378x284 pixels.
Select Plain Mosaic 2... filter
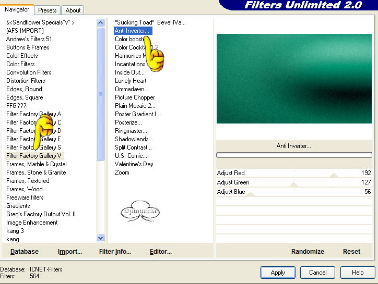[x=135, y=106]
